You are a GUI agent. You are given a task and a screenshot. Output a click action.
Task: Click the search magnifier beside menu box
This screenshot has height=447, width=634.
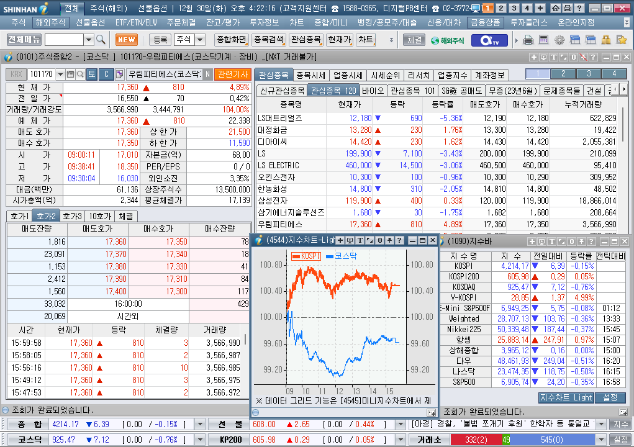101,40
